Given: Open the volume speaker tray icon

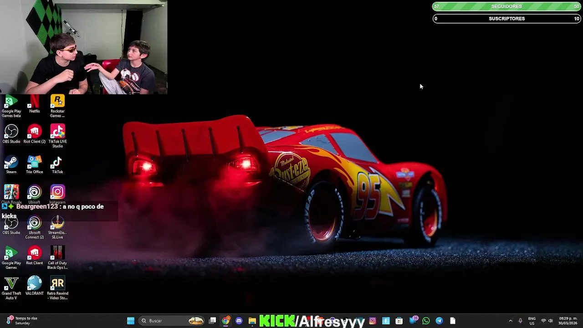Looking at the screenshot, I should [x=550, y=321].
